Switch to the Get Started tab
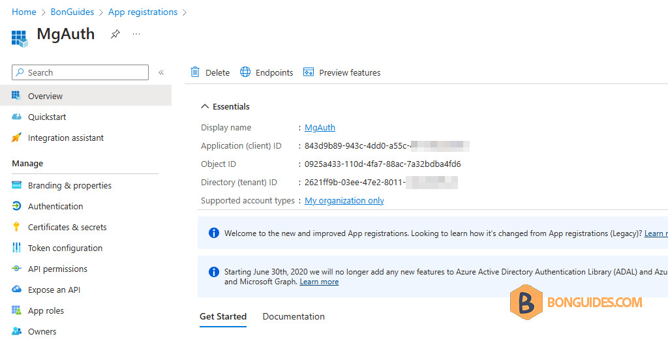The width and height of the screenshot is (668, 343). (223, 316)
